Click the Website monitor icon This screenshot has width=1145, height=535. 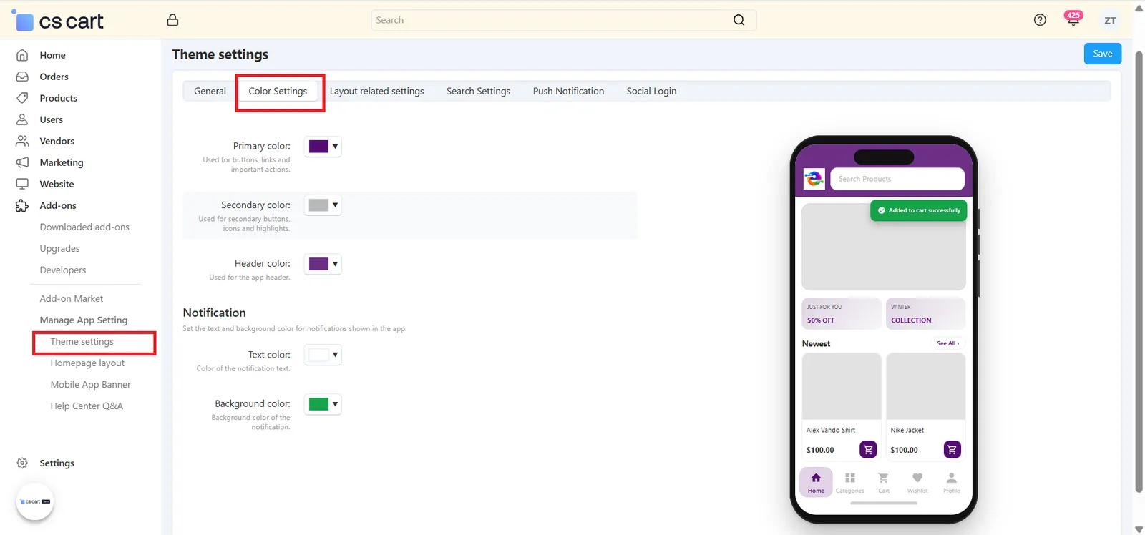(22, 184)
